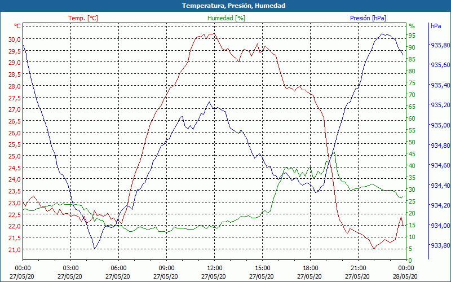Select the green Humedad [%] legend label
The width and height of the screenshot is (451, 282).
click(226, 18)
